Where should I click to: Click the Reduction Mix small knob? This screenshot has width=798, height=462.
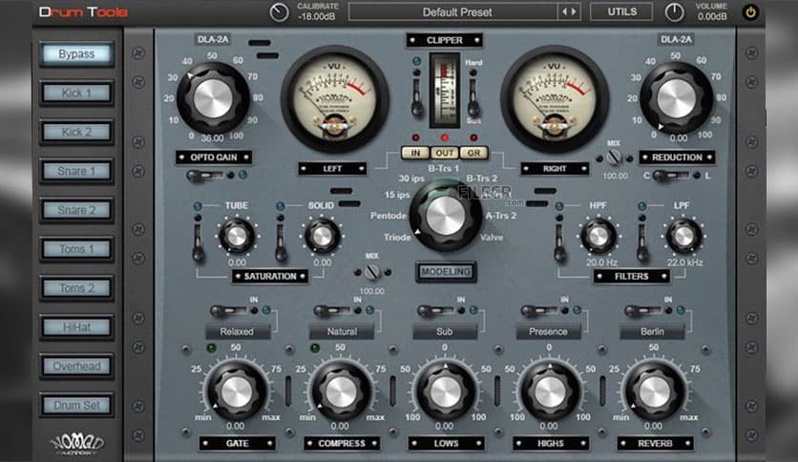pos(615,157)
